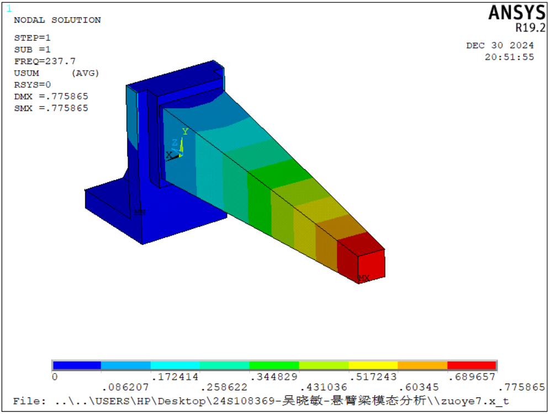The height and width of the screenshot is (414, 550).
Task: Click the dark blue legend color band
Action: click(77, 365)
